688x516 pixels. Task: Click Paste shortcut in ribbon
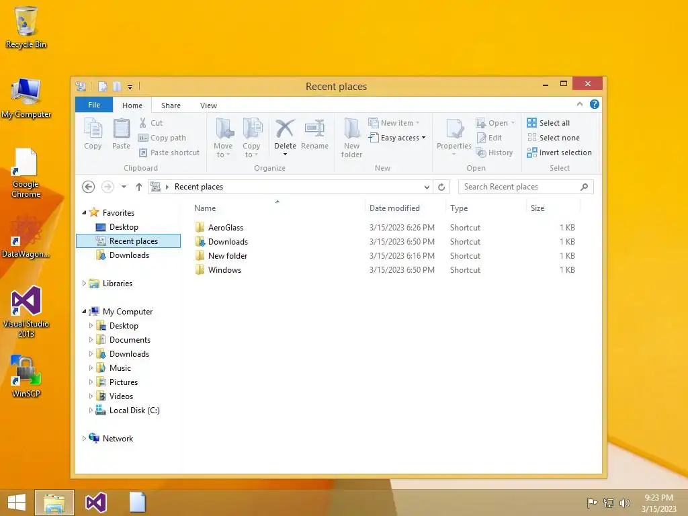coord(169,153)
